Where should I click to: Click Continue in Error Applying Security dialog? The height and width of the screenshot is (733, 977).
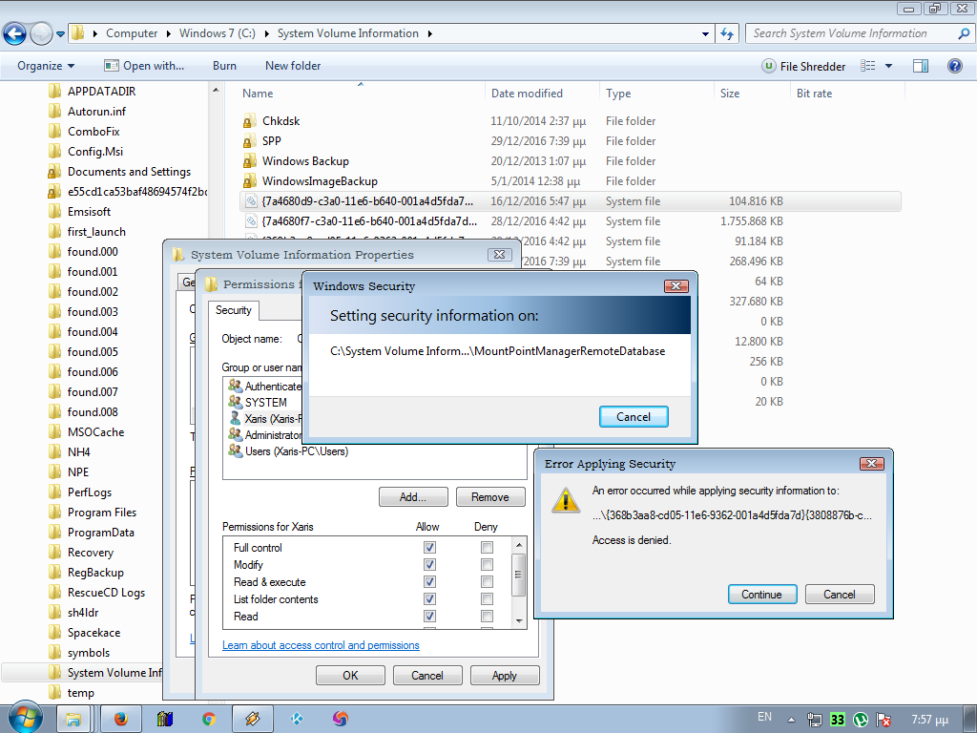click(x=762, y=595)
